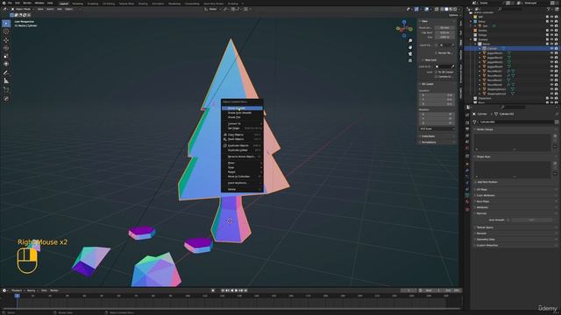Screen dimensions: 561x315
Task: Toggle Cylinder row eye visibility in outliner
Action: coord(551,48)
